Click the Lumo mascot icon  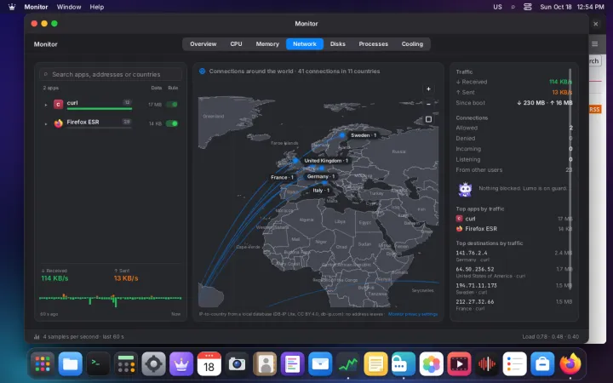[x=465, y=190]
